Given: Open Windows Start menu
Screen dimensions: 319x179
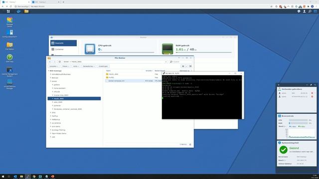Looking at the screenshot, I should (3, 177).
